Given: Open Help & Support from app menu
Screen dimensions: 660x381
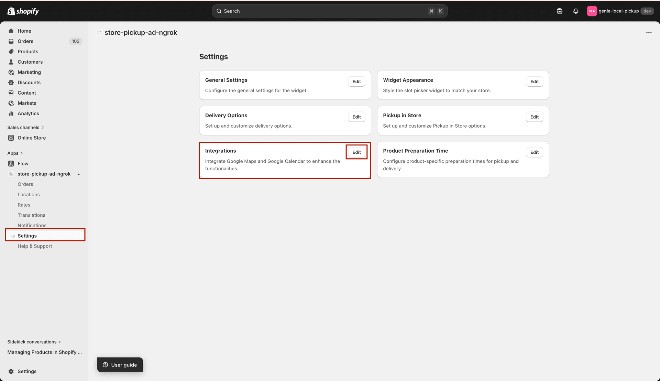Looking at the screenshot, I should (x=35, y=246).
